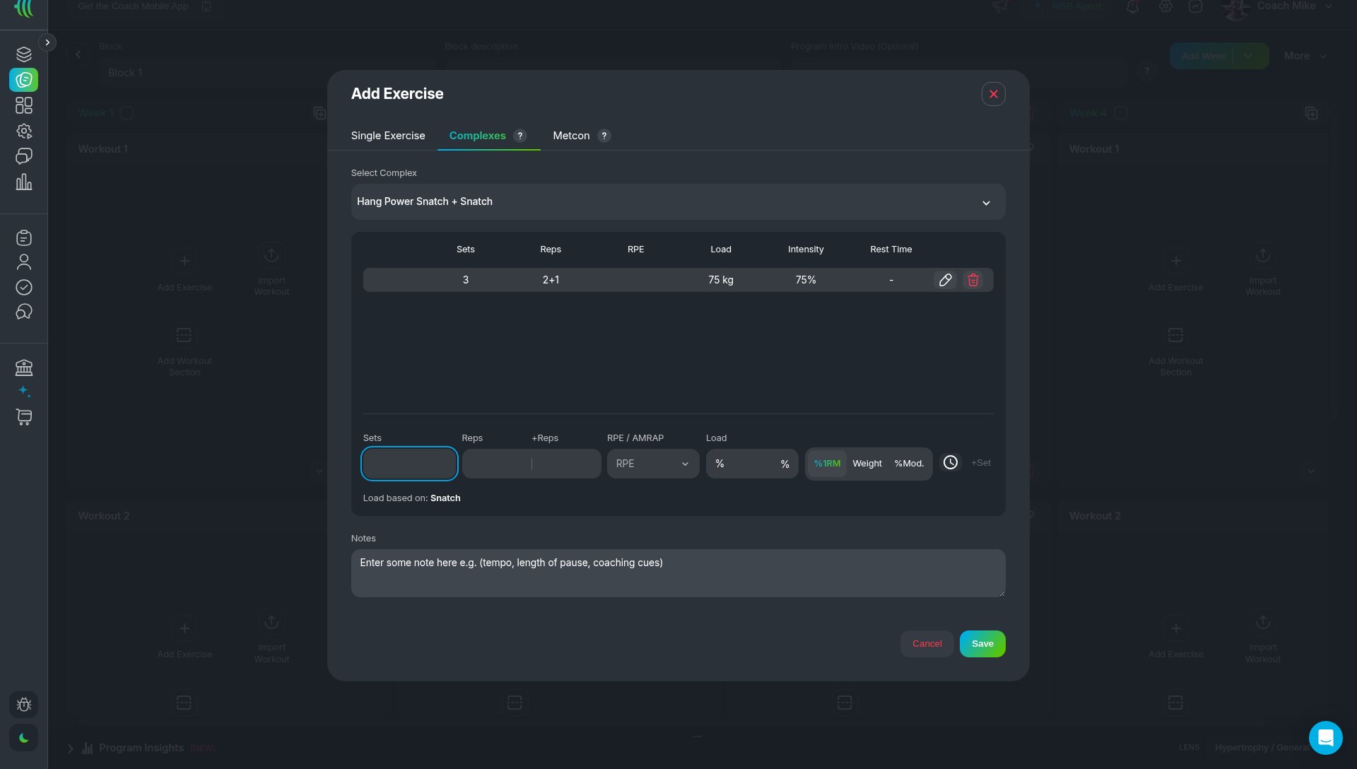Delete the 75 kg set row
This screenshot has width=1357, height=769.
pos(973,280)
